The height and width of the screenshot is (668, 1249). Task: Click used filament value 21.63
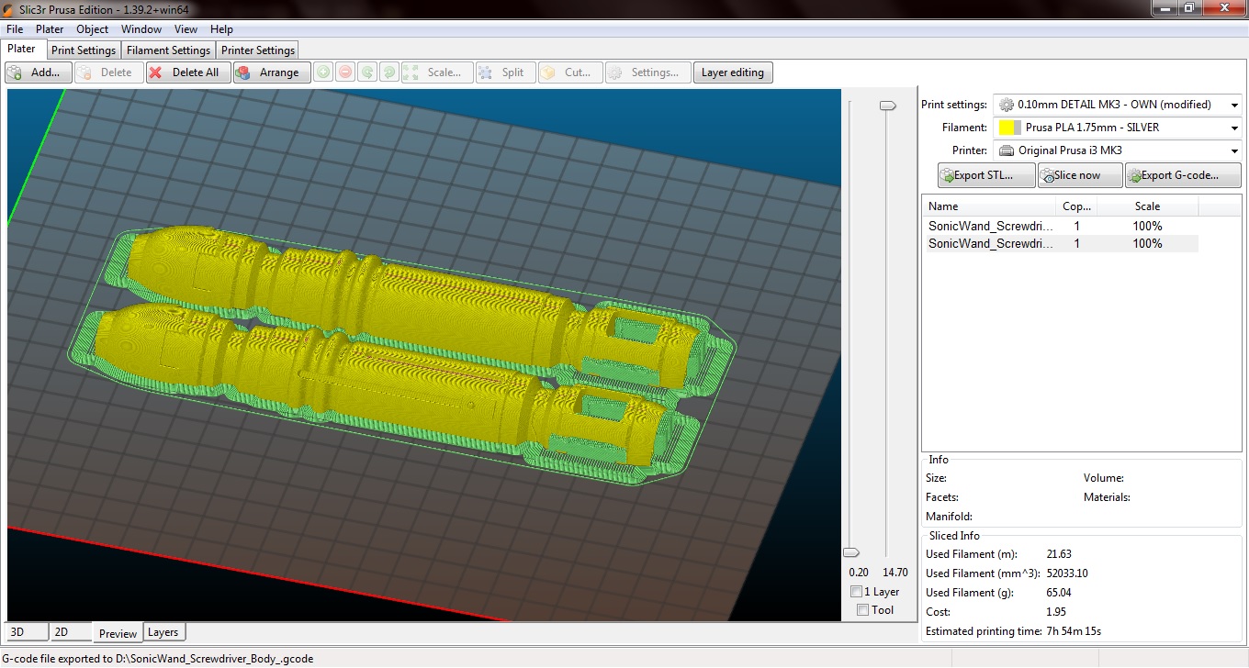[1059, 554]
